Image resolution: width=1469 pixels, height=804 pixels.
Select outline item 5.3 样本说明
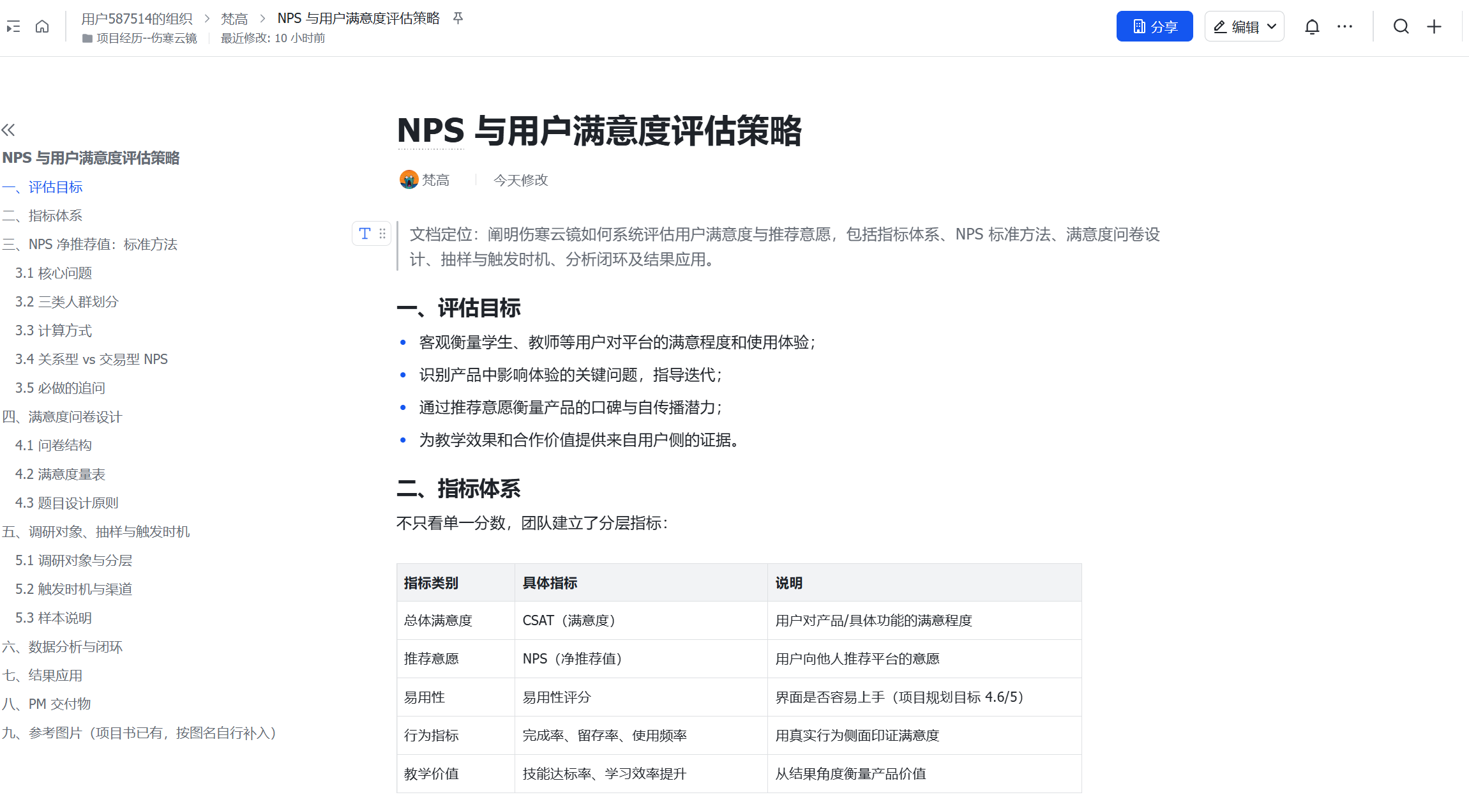pyautogui.click(x=54, y=618)
